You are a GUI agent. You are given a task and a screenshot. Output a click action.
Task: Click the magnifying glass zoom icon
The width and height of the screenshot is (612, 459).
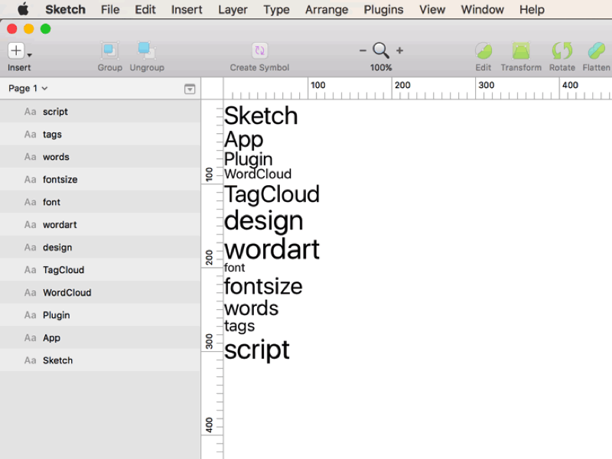click(x=381, y=50)
